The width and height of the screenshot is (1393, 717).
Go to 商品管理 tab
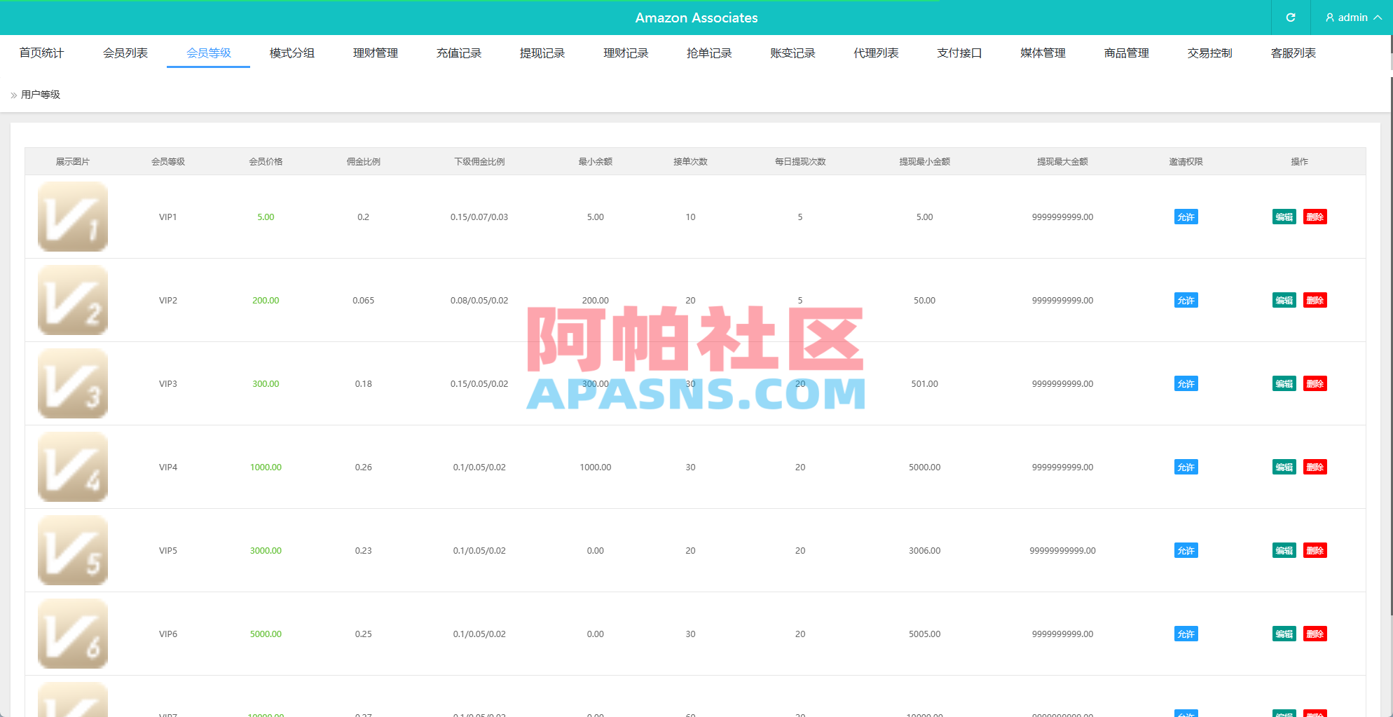point(1127,53)
